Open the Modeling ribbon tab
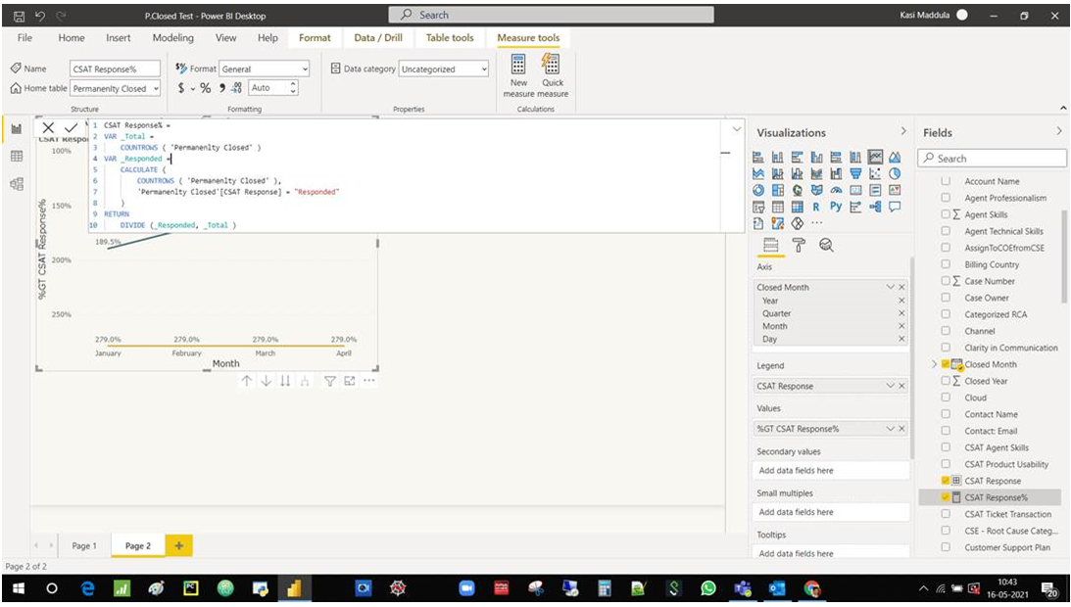Viewport: 1071px width, 607px height. tap(172, 38)
